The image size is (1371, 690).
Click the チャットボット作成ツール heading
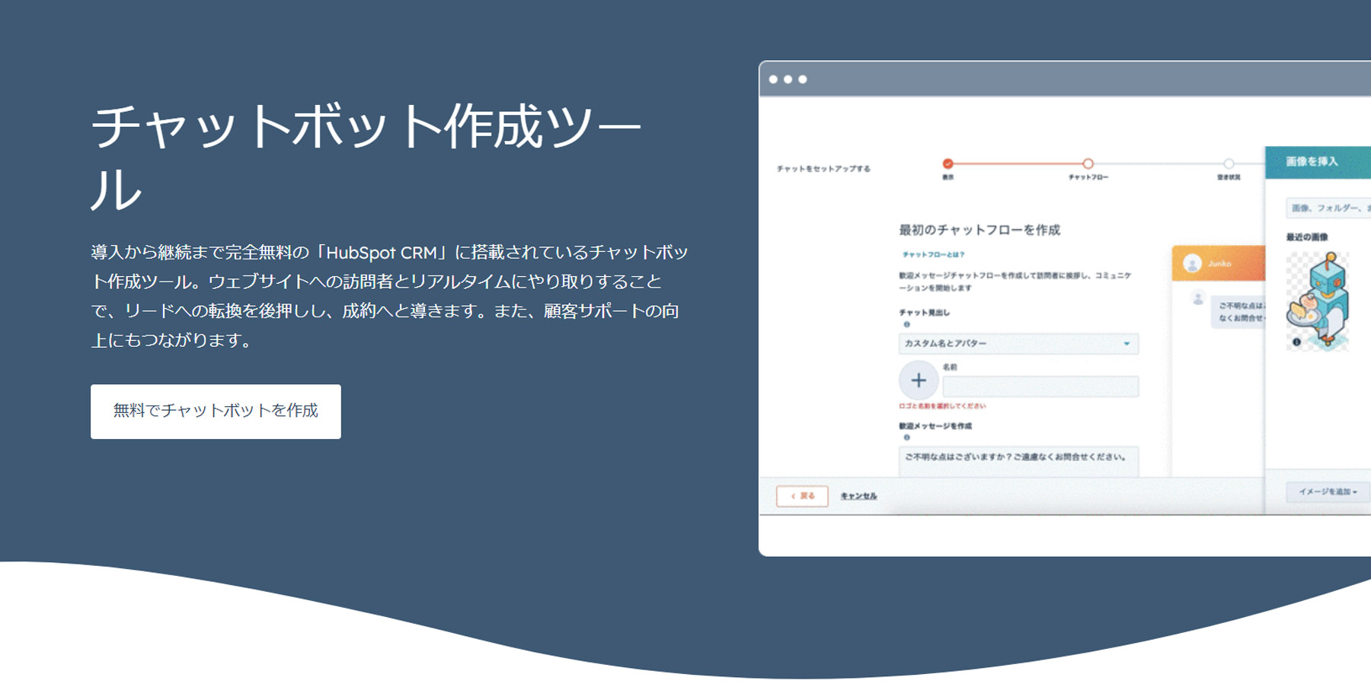(x=366, y=157)
